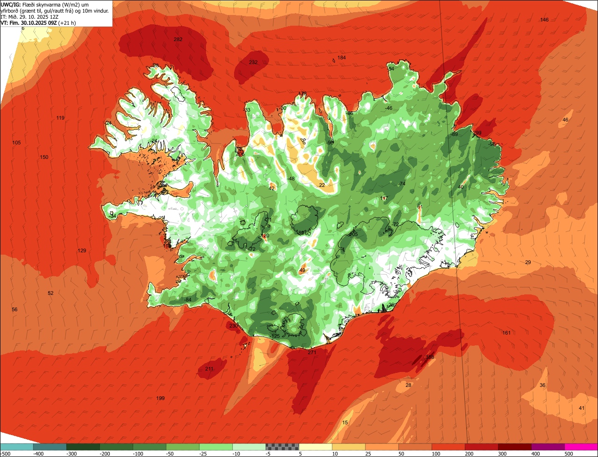This screenshot has height=457, width=598.
Task: Click the 119 value west of Westfjords
Action: pos(60,118)
